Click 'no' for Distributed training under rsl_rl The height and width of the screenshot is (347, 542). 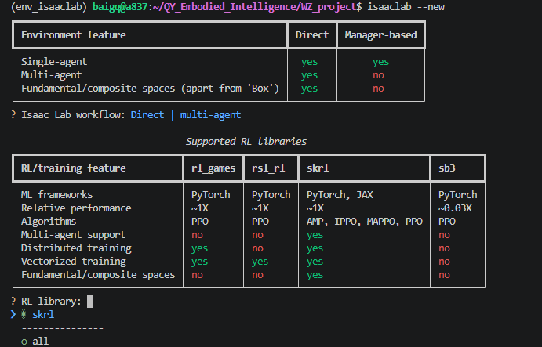(257, 248)
